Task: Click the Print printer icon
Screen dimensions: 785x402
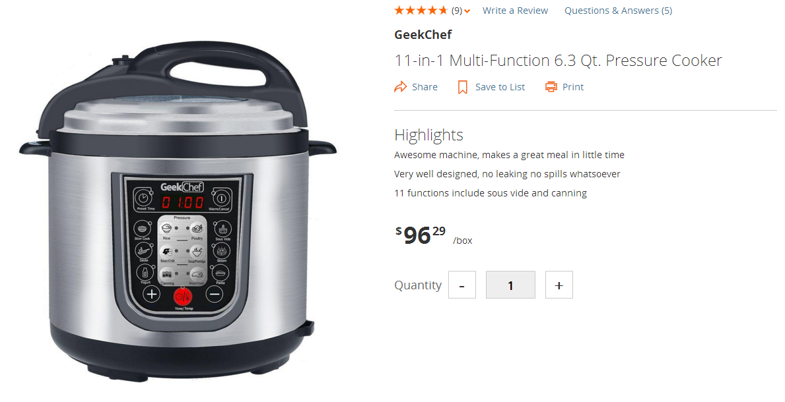Action: click(551, 87)
